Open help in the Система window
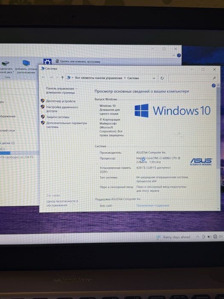The image size is (224, 299). [213, 85]
